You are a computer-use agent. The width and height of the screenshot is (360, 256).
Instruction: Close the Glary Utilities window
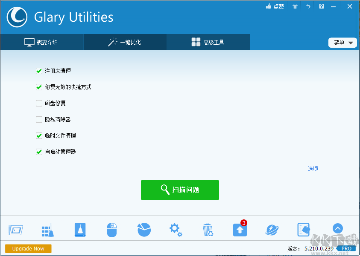(x=350, y=6)
